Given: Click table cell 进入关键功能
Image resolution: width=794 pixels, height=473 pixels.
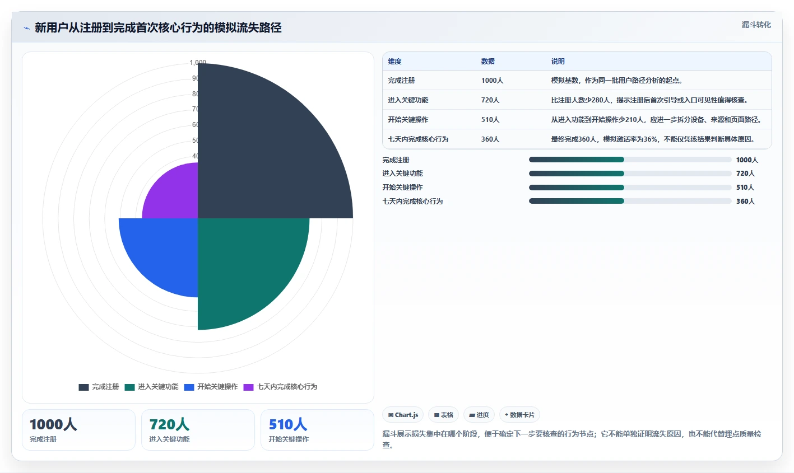Looking at the screenshot, I should pyautogui.click(x=408, y=100).
